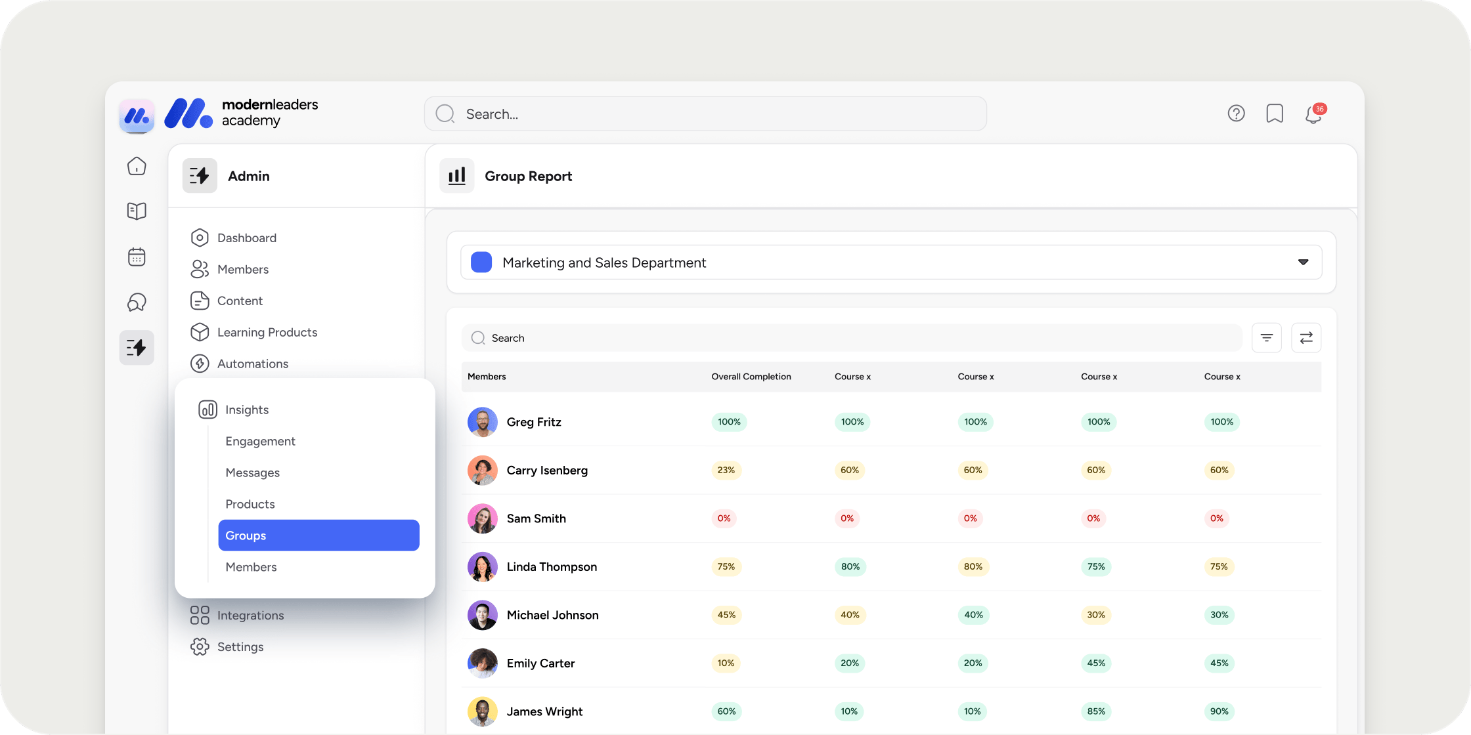Click the Group Report bar chart icon
The height and width of the screenshot is (735, 1471).
pyautogui.click(x=456, y=176)
